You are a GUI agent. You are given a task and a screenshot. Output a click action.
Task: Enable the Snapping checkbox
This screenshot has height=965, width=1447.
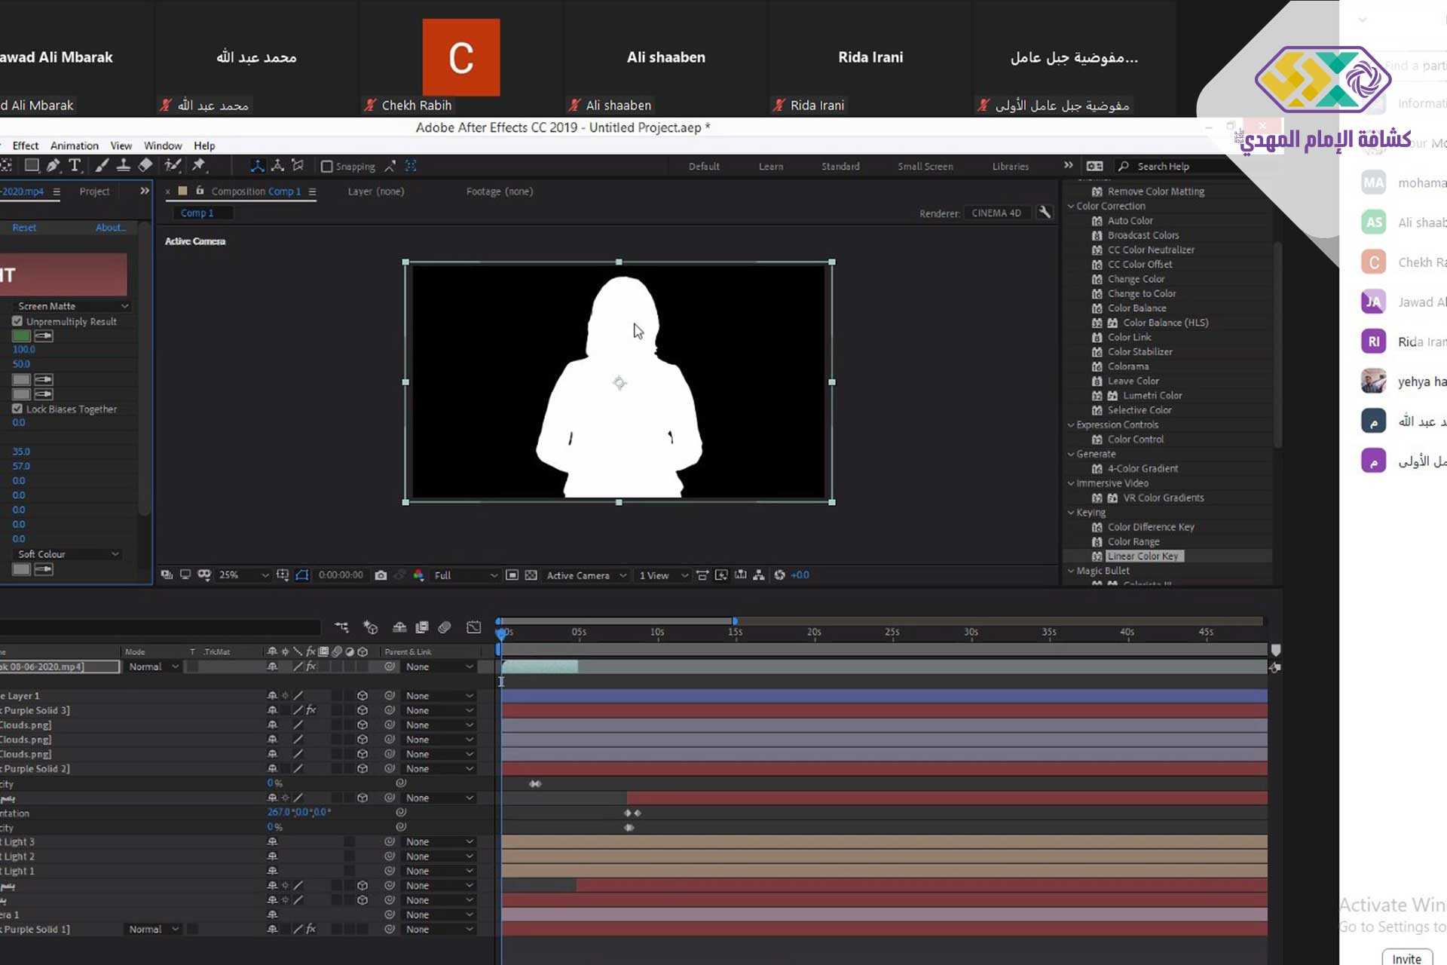point(327,167)
